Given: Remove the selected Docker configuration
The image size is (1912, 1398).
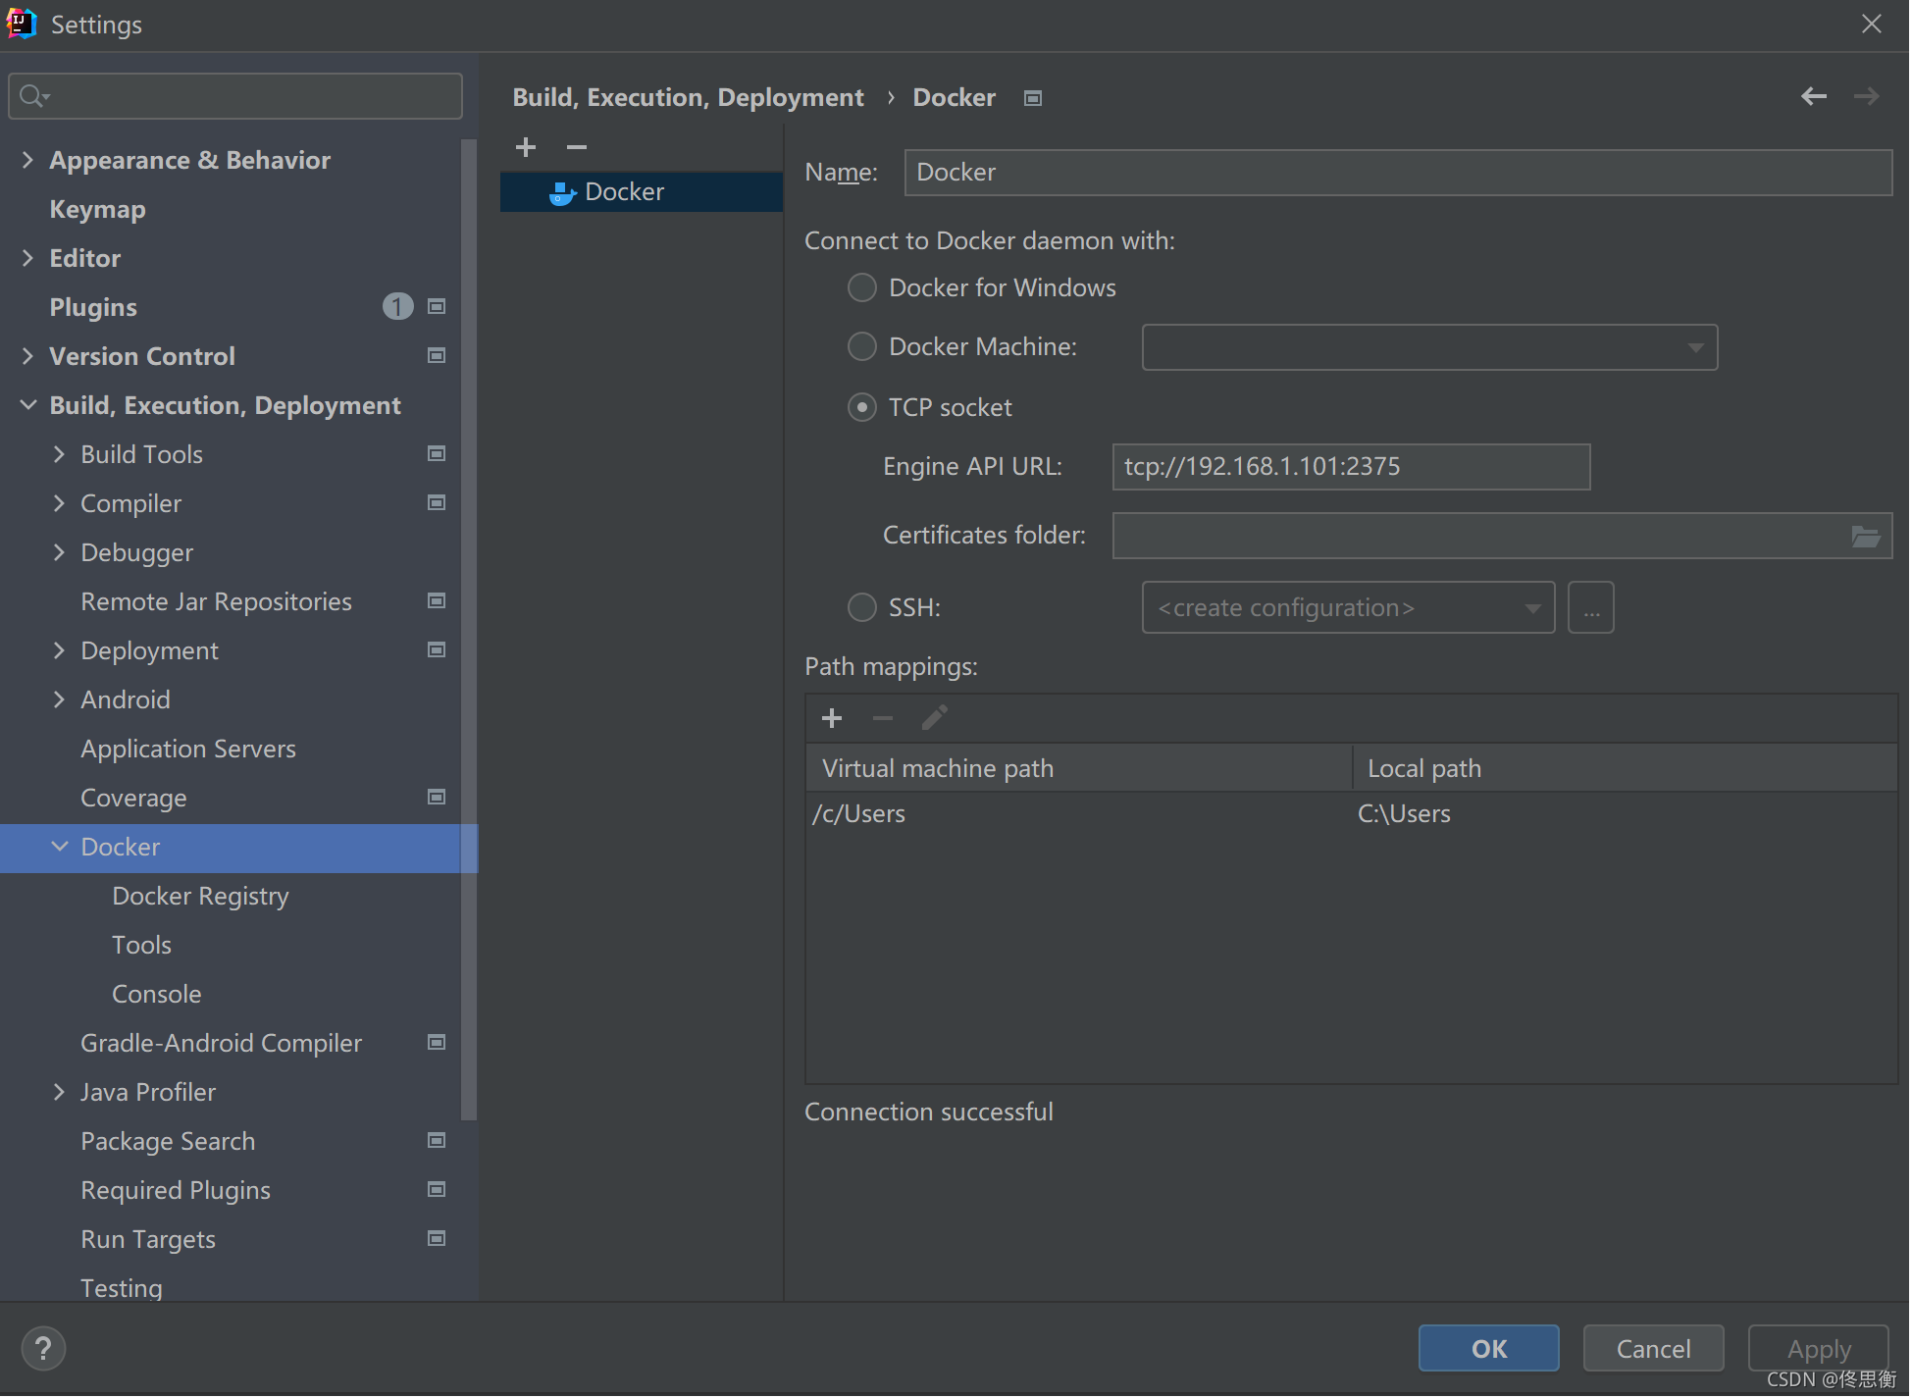Looking at the screenshot, I should coord(577,147).
